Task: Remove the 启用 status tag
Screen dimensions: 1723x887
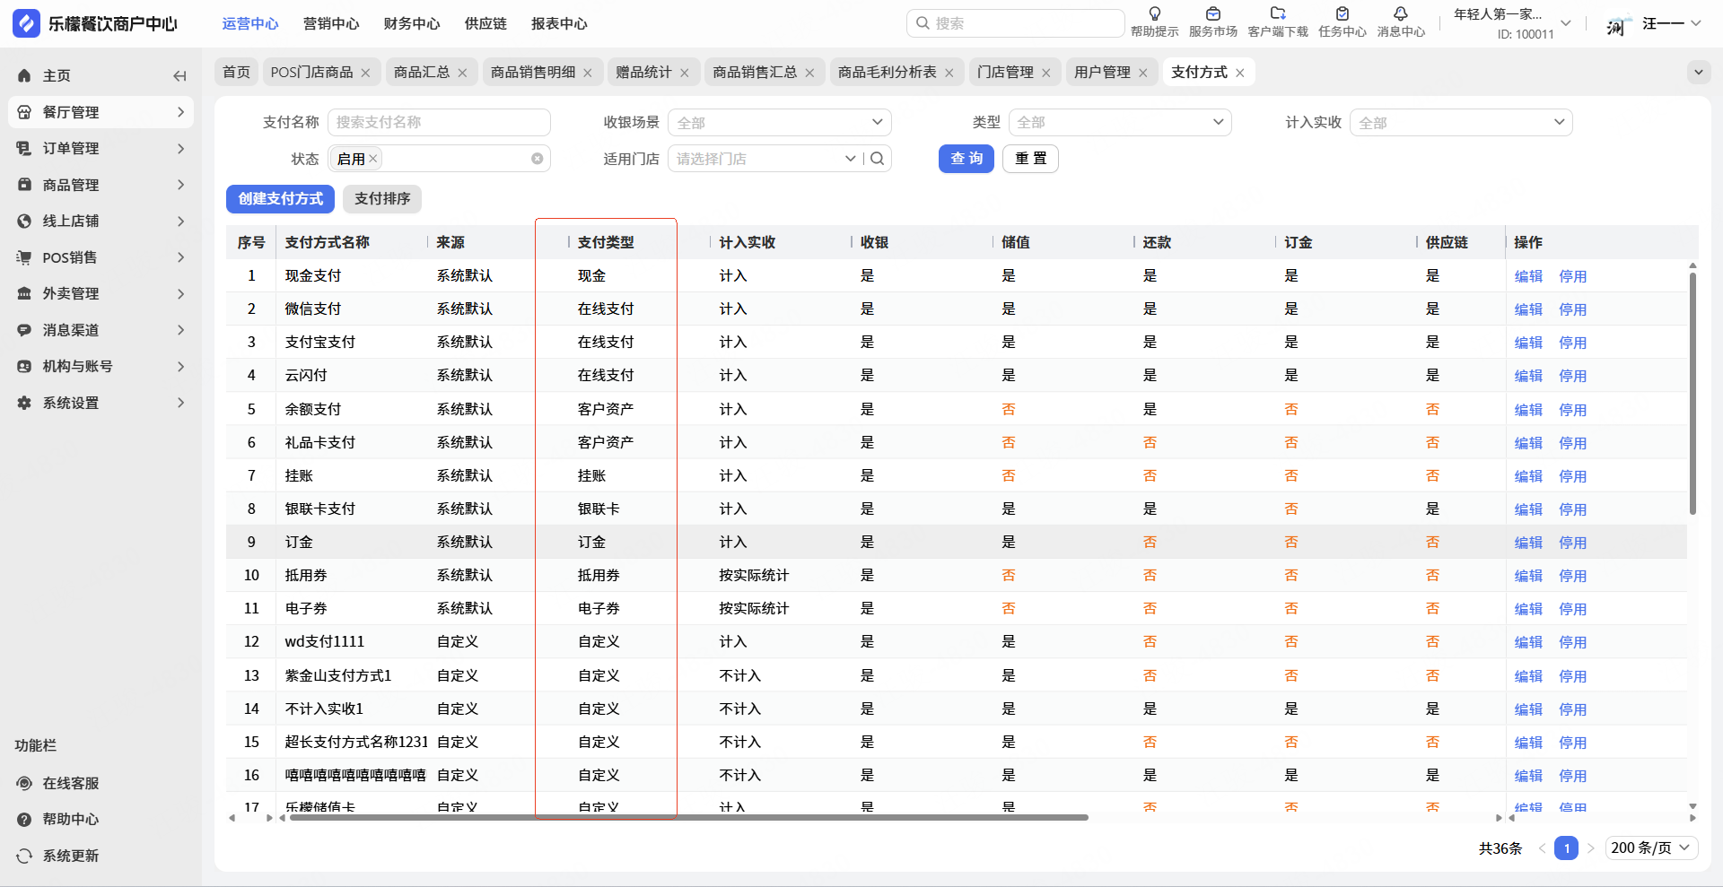Action: coord(373,159)
